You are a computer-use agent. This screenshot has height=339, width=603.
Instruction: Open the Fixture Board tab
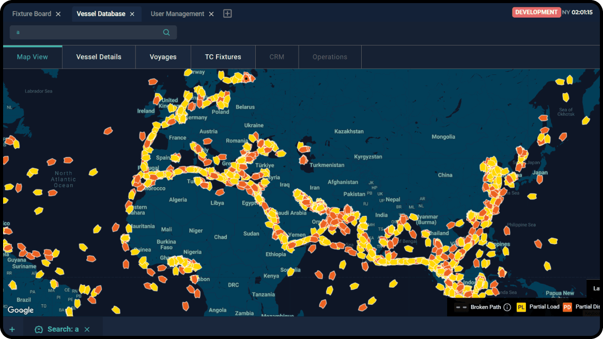click(32, 14)
